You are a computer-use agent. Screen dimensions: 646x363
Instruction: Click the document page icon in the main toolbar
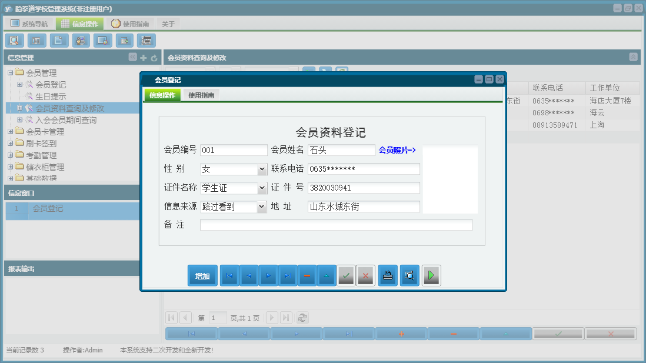[x=59, y=41]
